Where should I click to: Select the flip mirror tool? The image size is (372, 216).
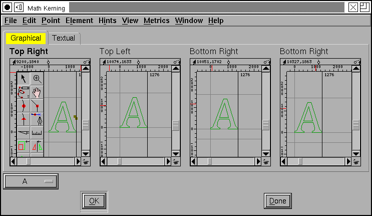(x=37, y=146)
